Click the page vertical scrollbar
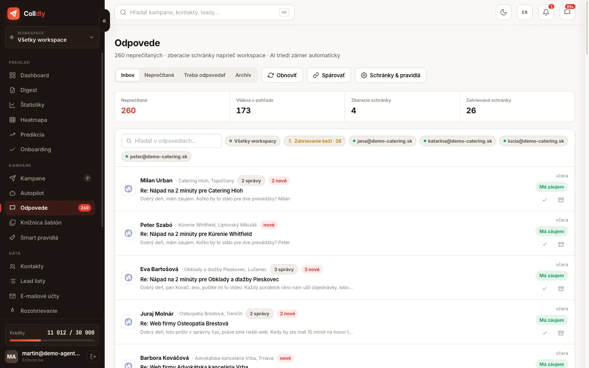This screenshot has height=368, width=589. [587, 29]
